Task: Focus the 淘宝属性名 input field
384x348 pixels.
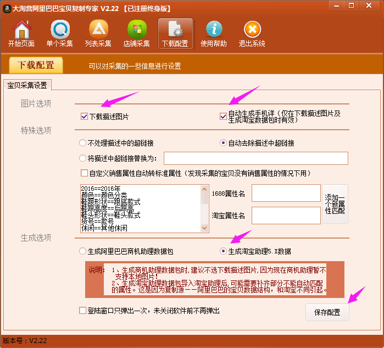Action: coord(286,216)
